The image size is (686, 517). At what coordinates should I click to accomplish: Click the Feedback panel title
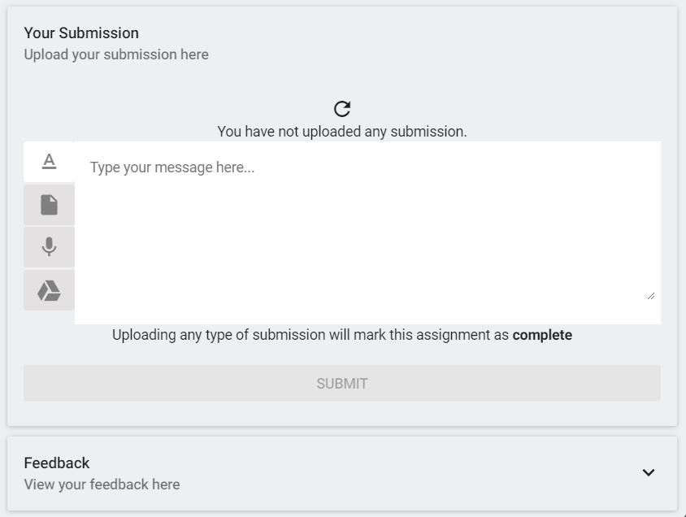[57, 463]
